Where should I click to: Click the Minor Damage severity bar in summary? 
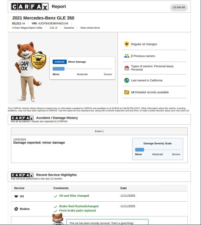point(82,69)
